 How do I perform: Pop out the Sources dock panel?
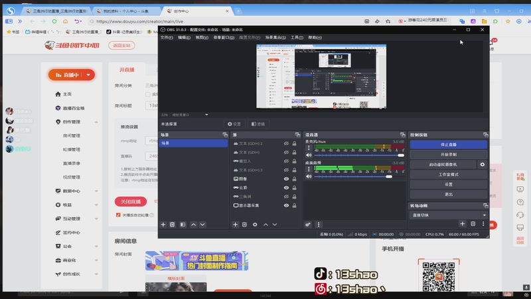pyautogui.click(x=297, y=135)
